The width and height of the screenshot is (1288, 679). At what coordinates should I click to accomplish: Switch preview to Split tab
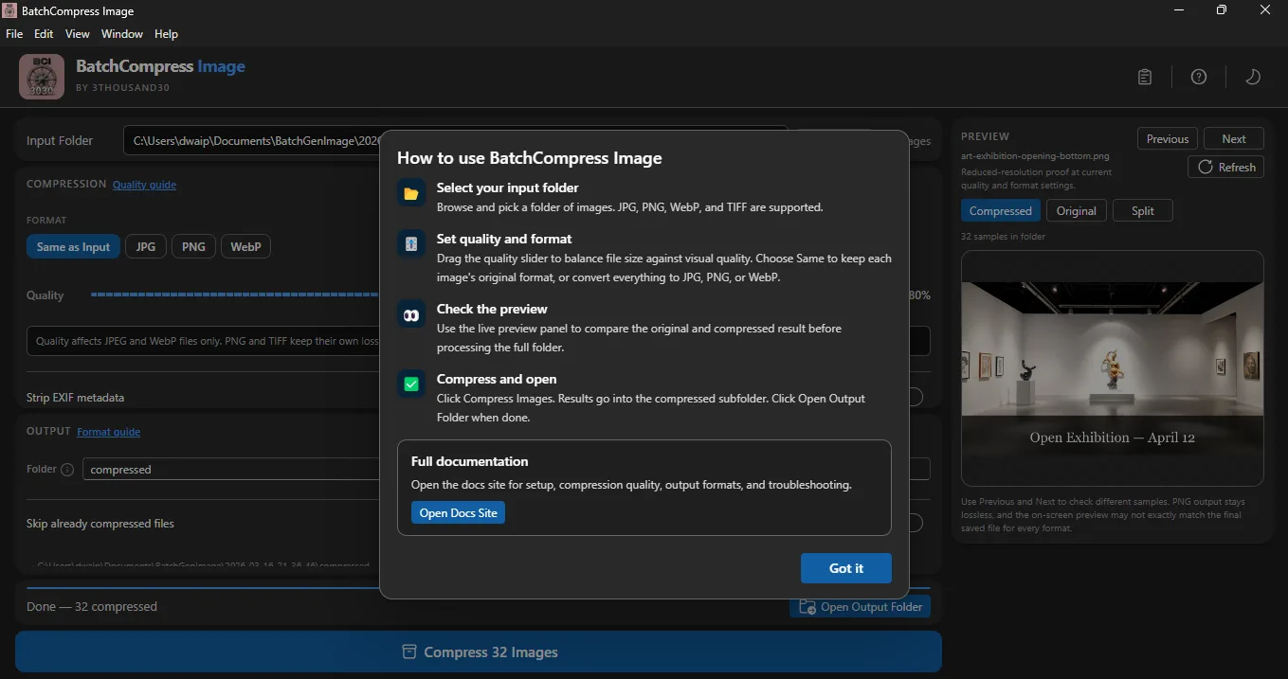coord(1143,210)
